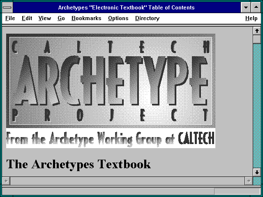
Task: Open the File menu
Action: 10,18
